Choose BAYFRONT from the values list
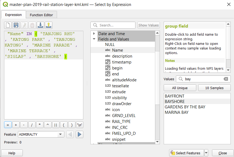This screenshot has height=157, width=234. (175, 96)
